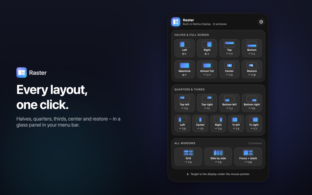
Task: Move window to Top right quarter
Action: click(207, 103)
